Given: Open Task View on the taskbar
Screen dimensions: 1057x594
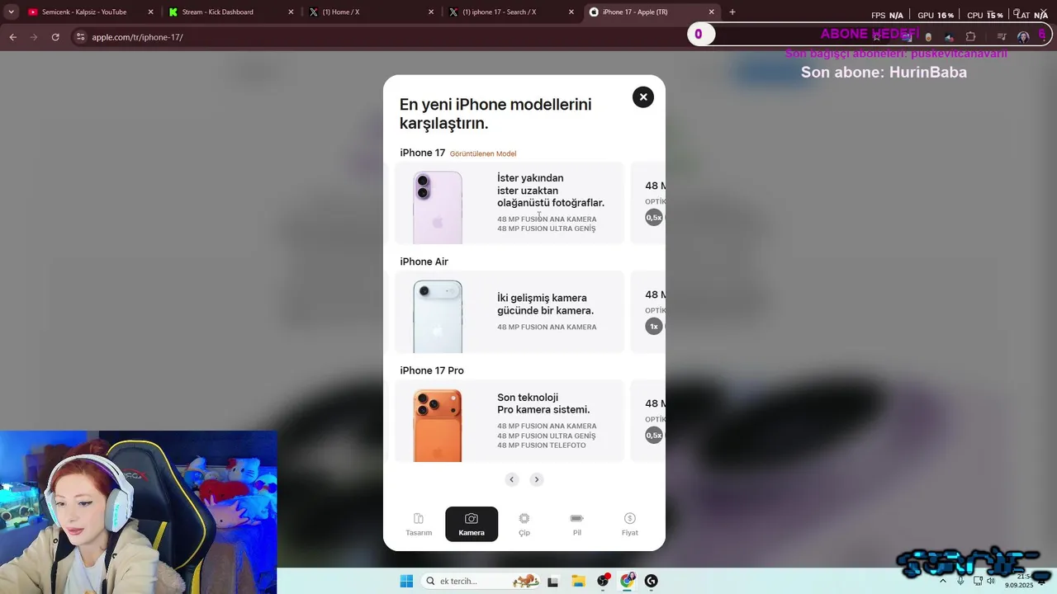Looking at the screenshot, I should [x=553, y=581].
